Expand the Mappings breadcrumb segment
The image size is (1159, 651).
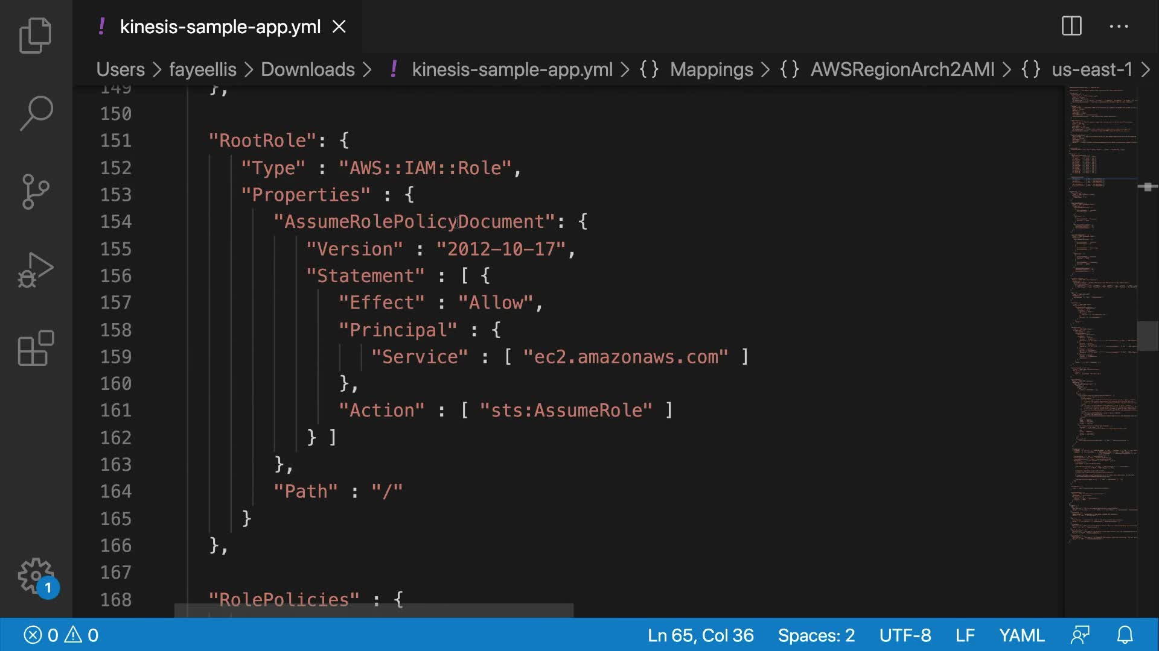(x=711, y=69)
